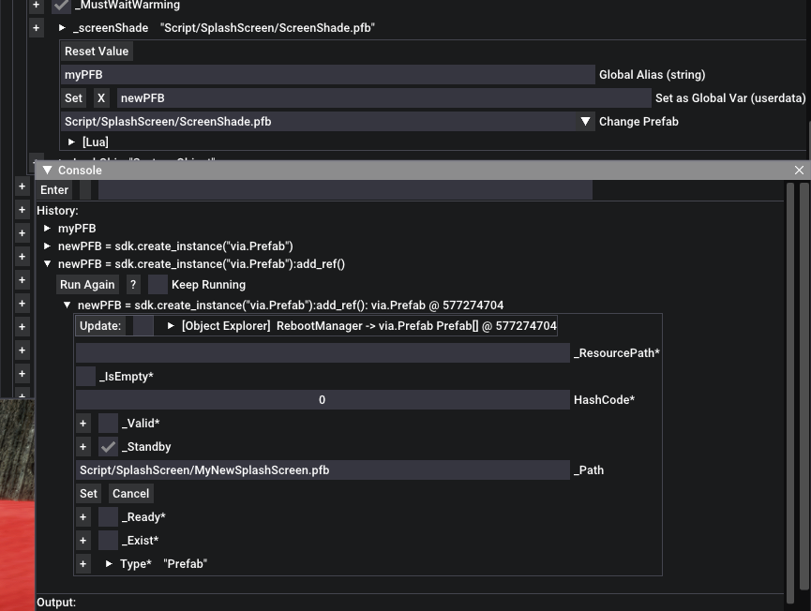Click the plus icon beside Type* Prefab
The height and width of the screenshot is (611, 811).
click(83, 564)
